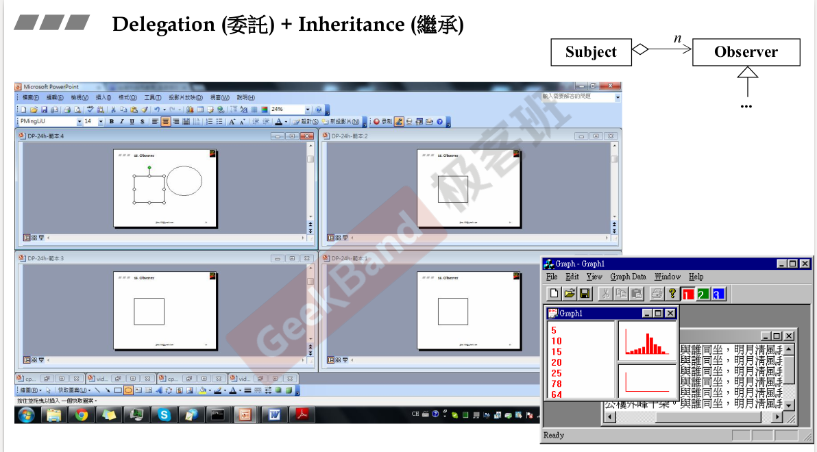The height and width of the screenshot is (452, 817).
Task: Select the Rectangle drawing tool
Action: coord(118,390)
